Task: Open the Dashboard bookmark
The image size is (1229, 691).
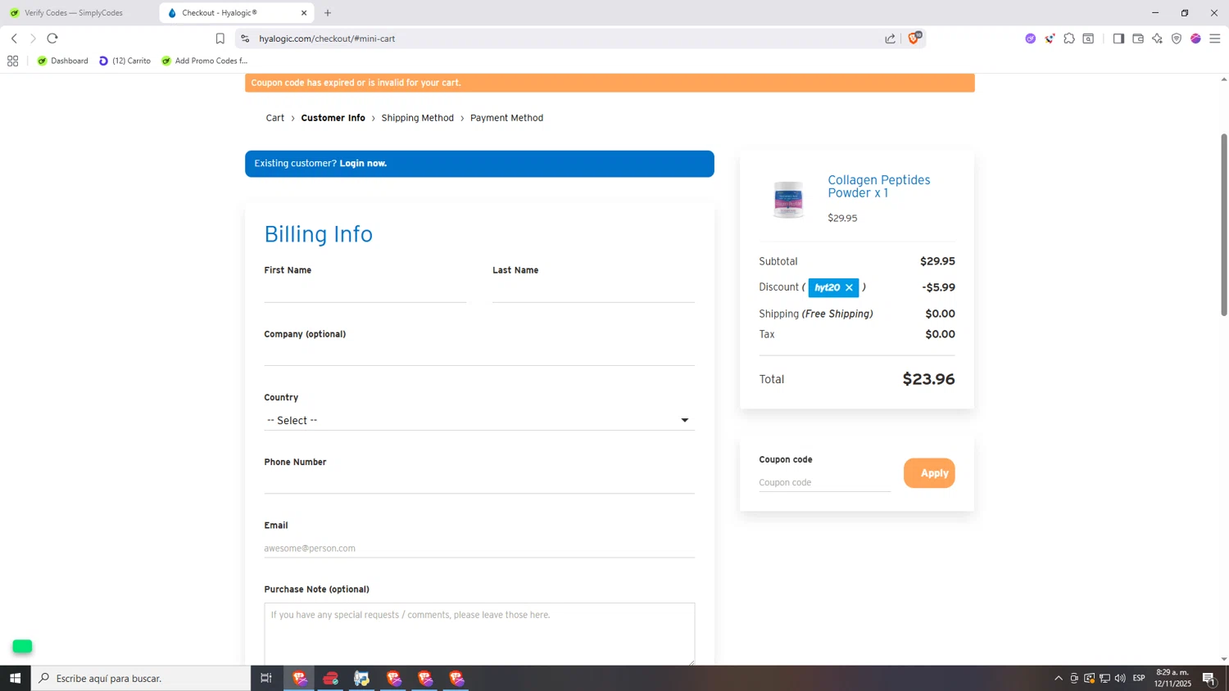Action: (x=63, y=61)
